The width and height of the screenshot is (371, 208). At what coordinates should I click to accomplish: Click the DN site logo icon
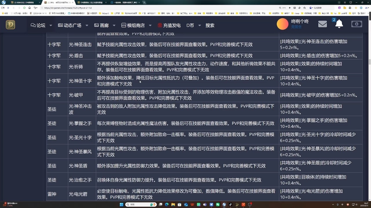tap(11, 25)
